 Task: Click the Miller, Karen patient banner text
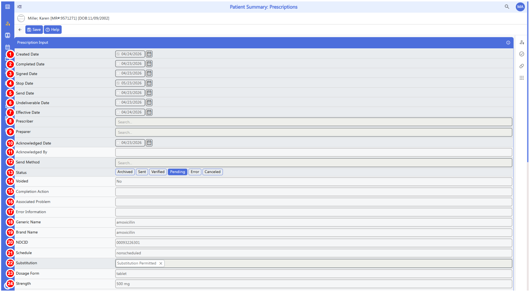(68, 18)
